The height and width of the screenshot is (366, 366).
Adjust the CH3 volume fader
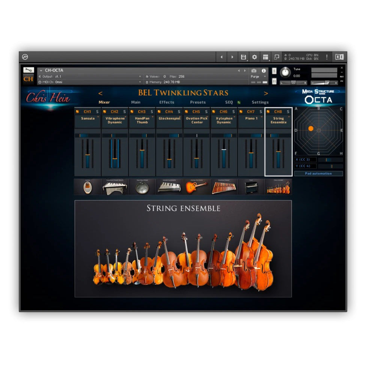click(142, 150)
